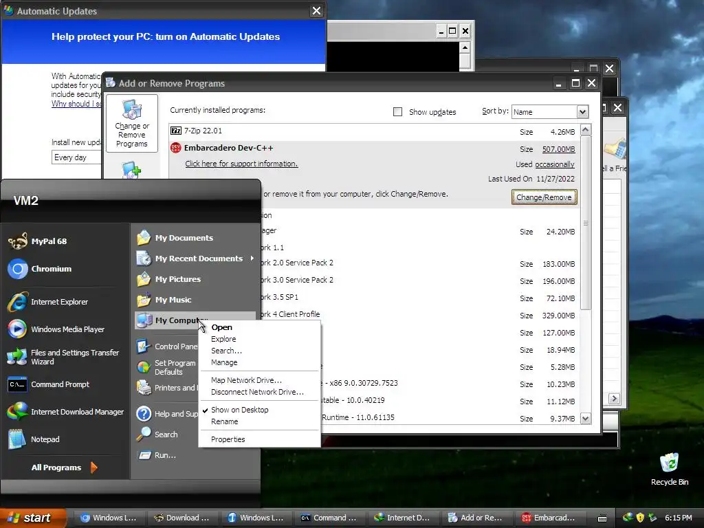Select Change or Remove Programs sidebar icon

(x=132, y=124)
